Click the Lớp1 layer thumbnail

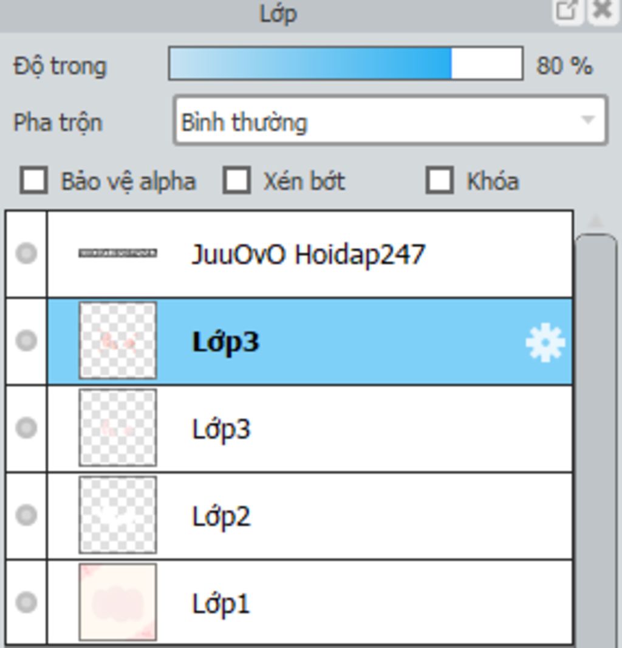coord(118,602)
